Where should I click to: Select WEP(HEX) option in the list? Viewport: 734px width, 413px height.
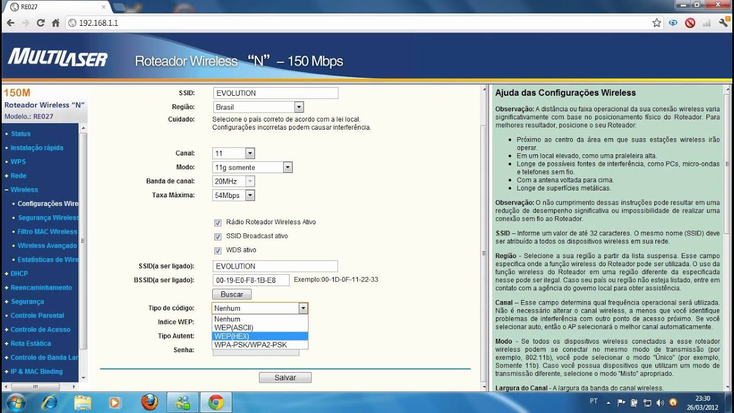pos(260,336)
